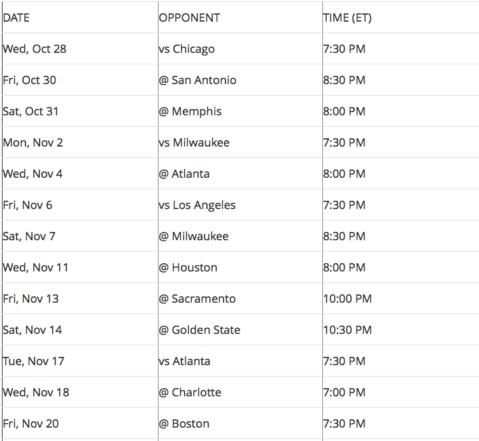Click the 'Wed, Nov 4' date
This screenshot has width=479, height=441.
coord(32,174)
